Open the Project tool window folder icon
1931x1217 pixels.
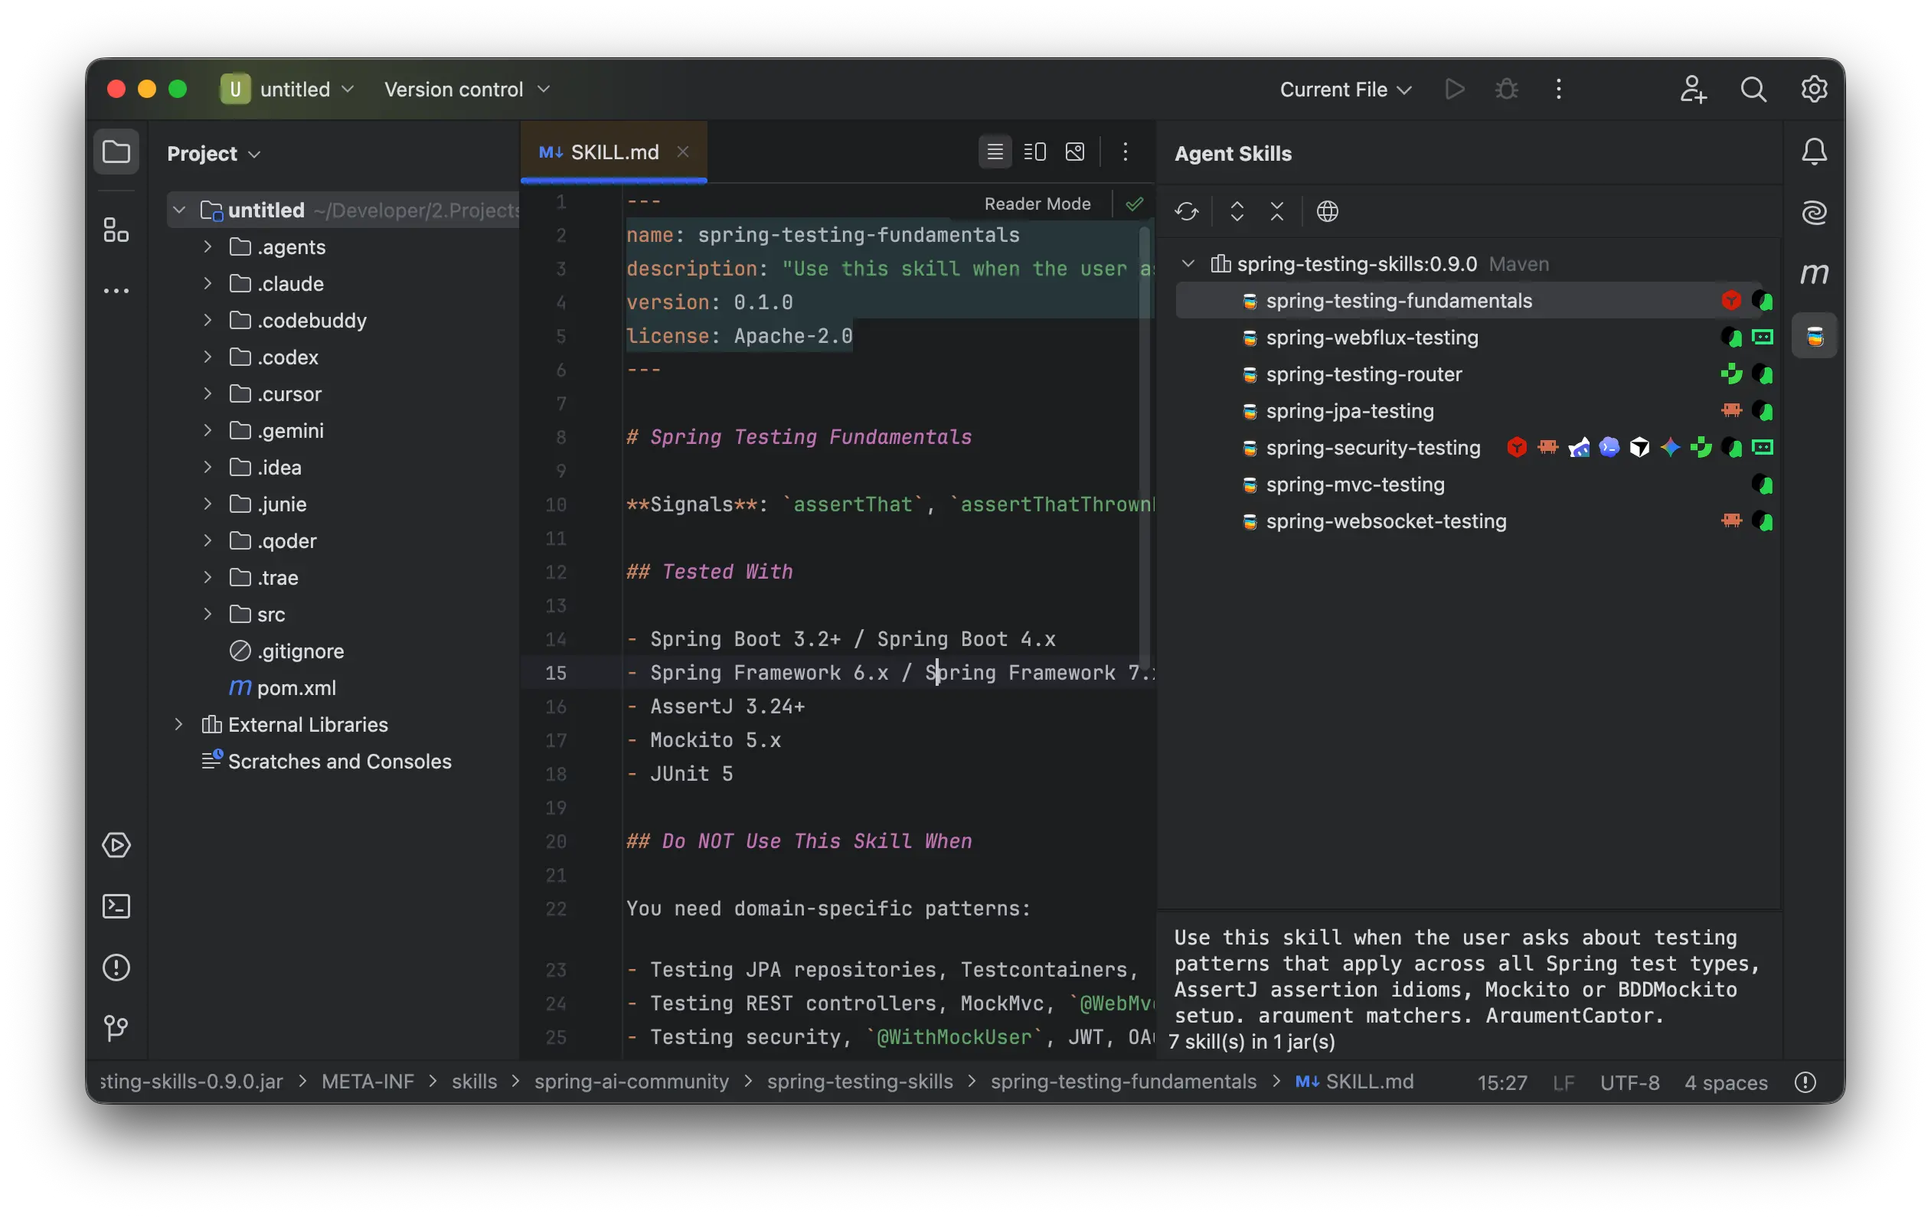pos(116,152)
